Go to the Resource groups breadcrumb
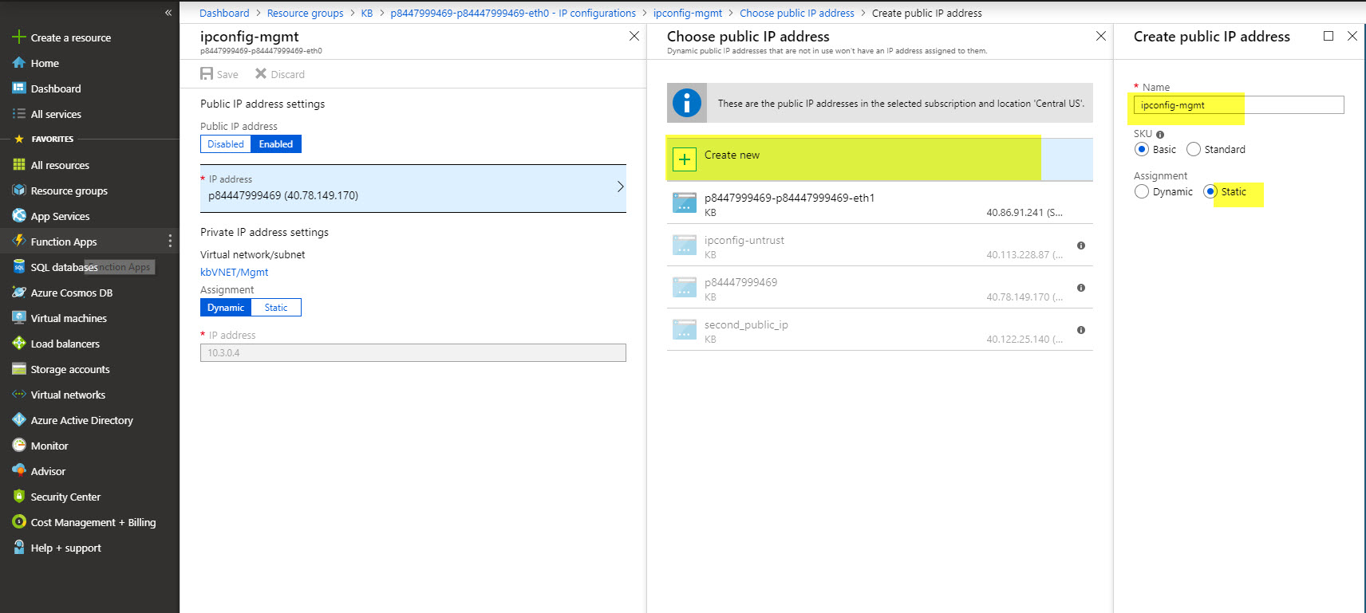 click(305, 13)
